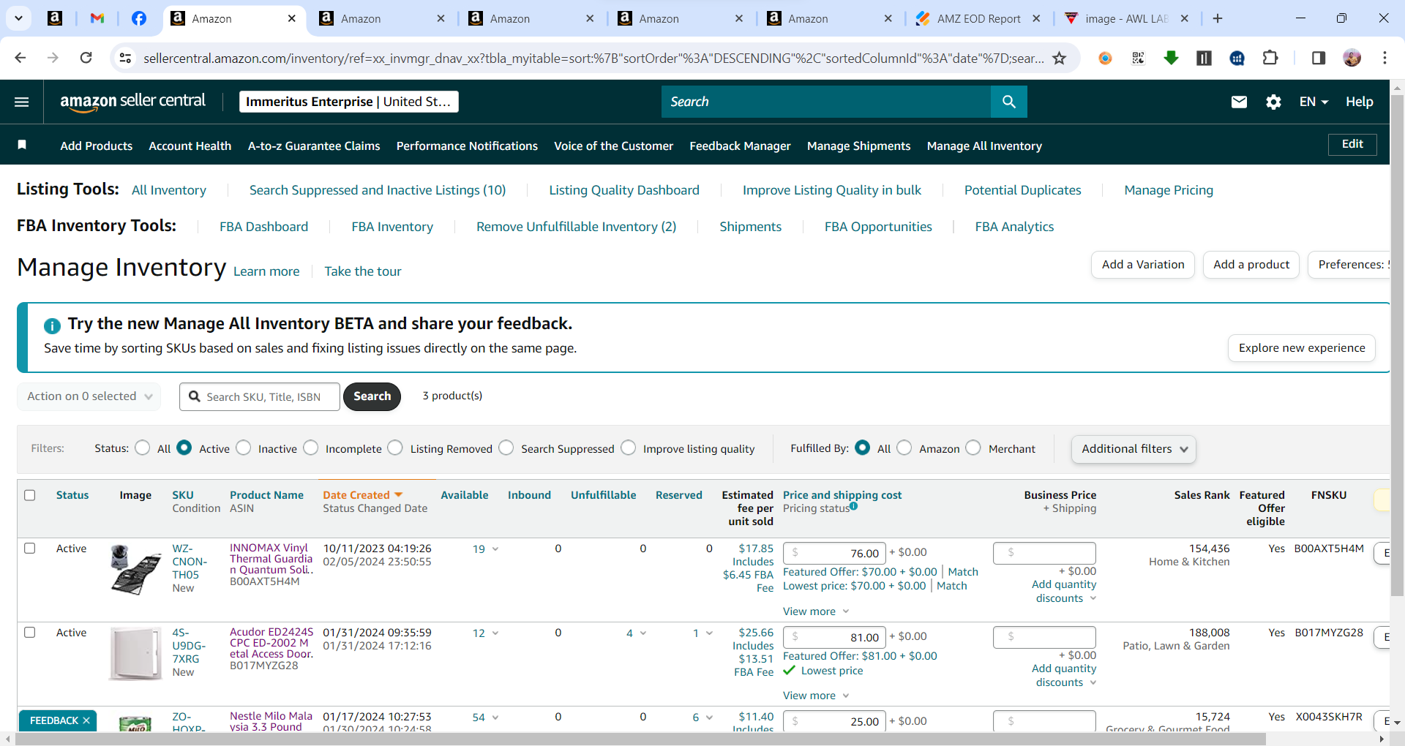The height and width of the screenshot is (746, 1405).
Task: Open the Additional filters dropdown
Action: [1134, 449]
